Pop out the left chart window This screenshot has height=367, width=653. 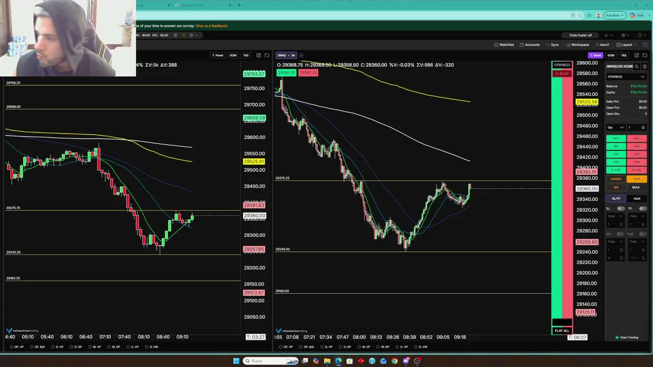259,55
